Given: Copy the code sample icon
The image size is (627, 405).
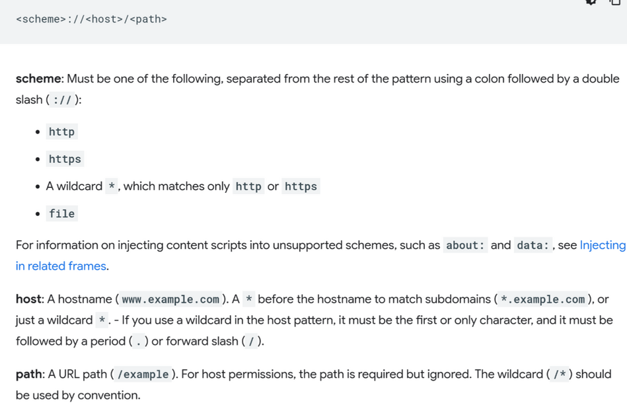Looking at the screenshot, I should tap(615, 1).
